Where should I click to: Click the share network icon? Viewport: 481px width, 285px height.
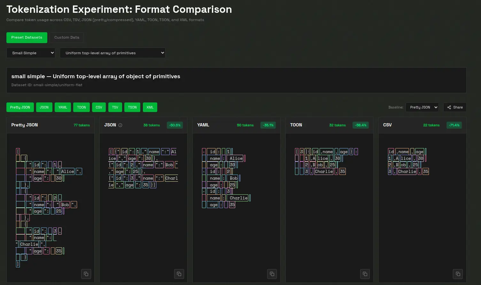click(449, 107)
